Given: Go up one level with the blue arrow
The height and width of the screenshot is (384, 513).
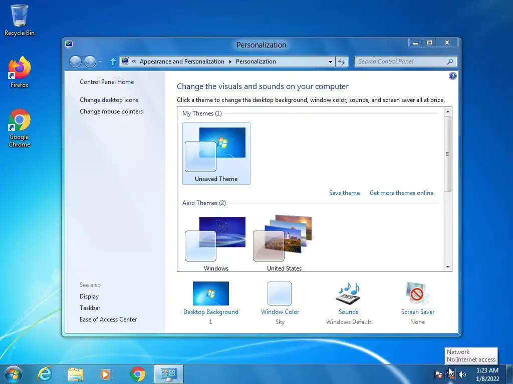Looking at the screenshot, I should (113, 61).
